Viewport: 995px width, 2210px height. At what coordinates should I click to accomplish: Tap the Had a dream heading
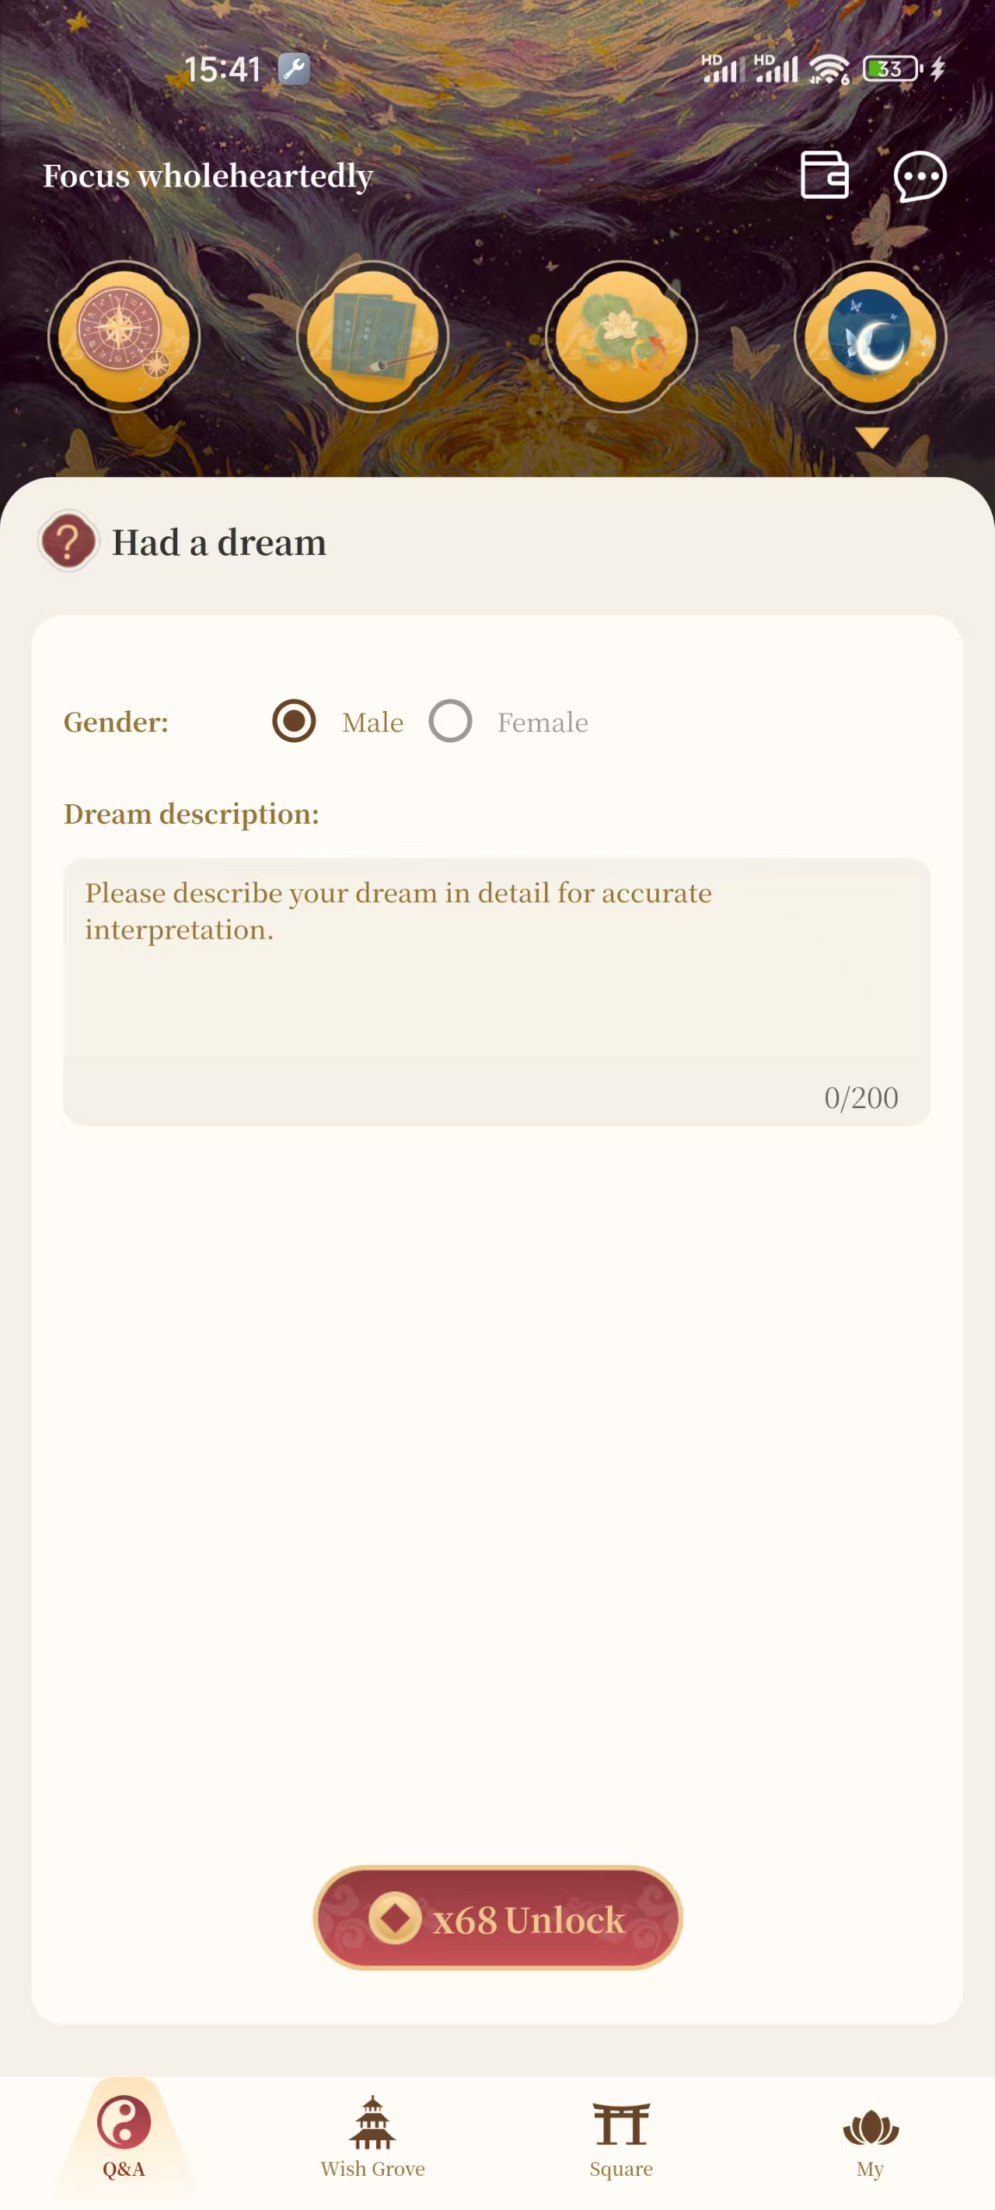(x=219, y=542)
